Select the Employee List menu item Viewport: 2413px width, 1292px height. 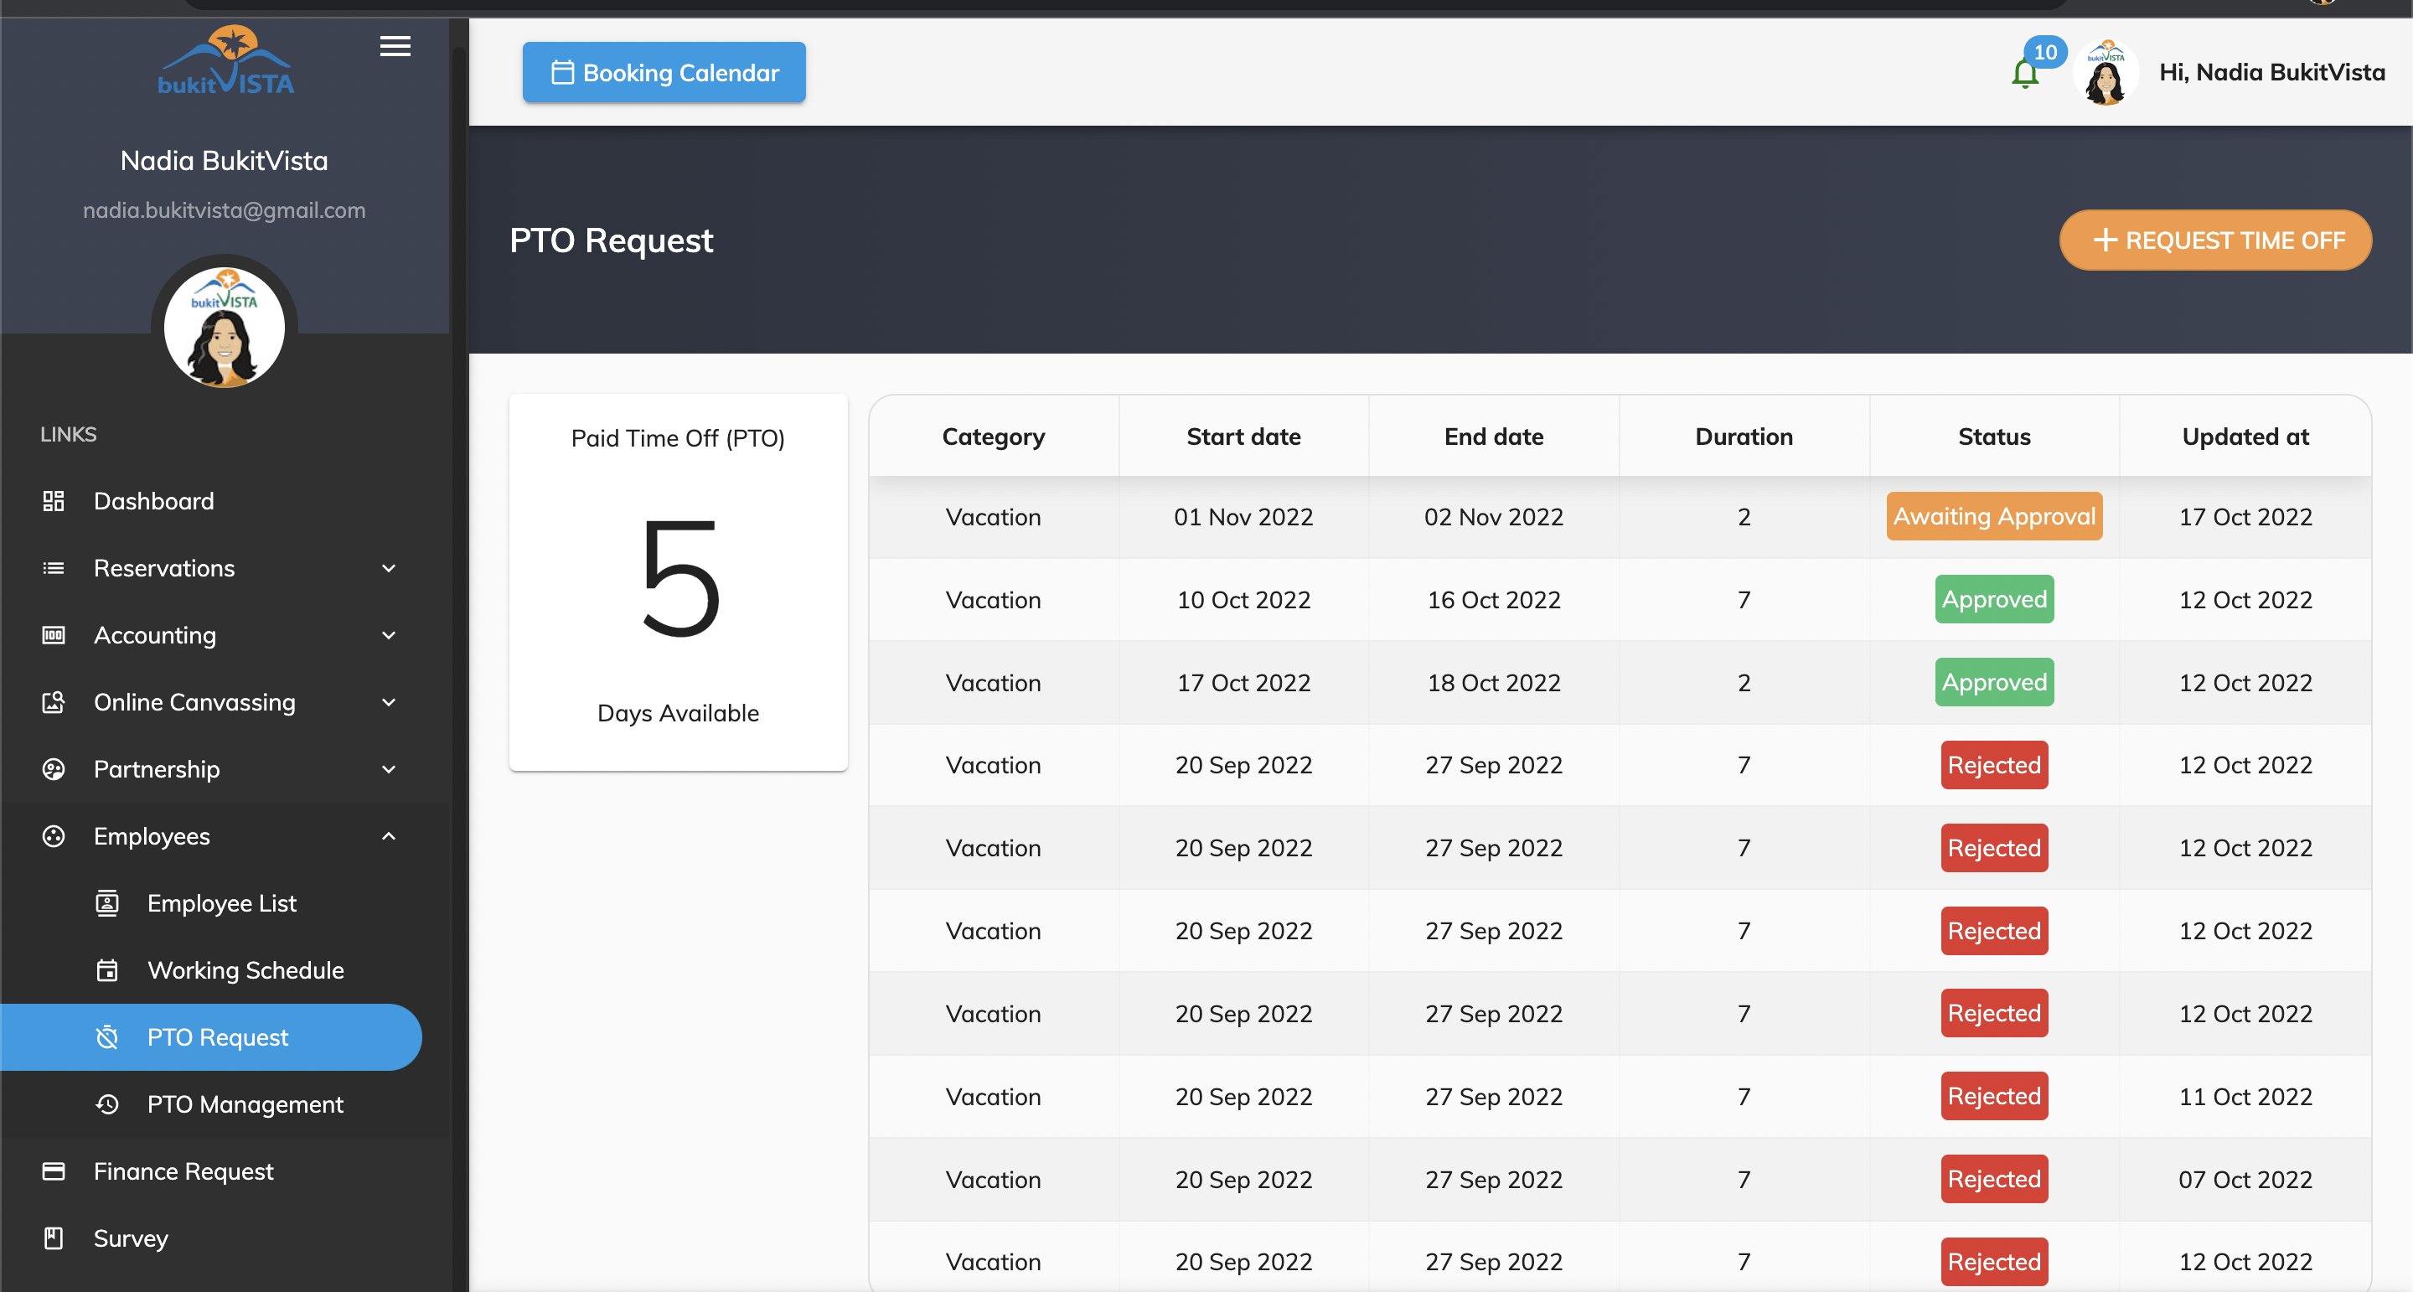click(x=222, y=902)
